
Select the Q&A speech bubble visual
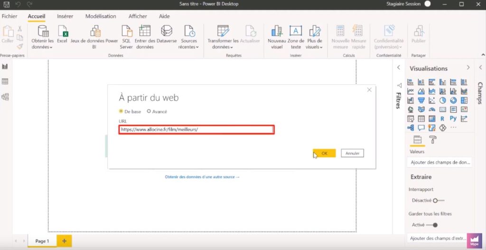pyautogui.click(x=421, y=127)
